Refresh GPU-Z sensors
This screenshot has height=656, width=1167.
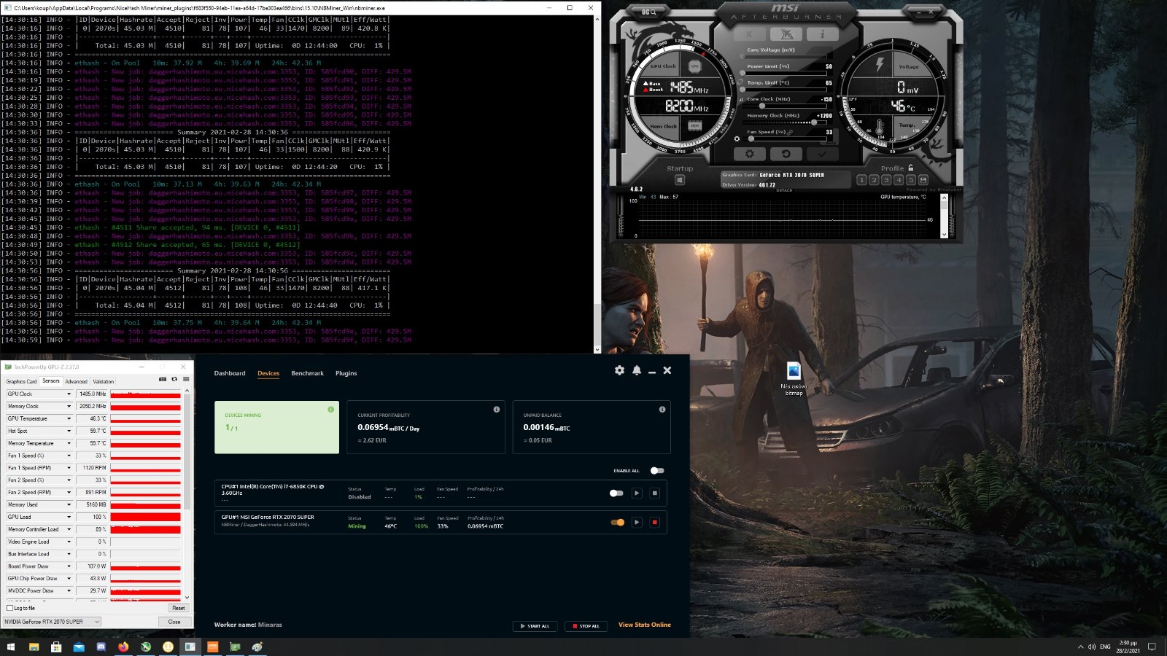pyautogui.click(x=174, y=379)
